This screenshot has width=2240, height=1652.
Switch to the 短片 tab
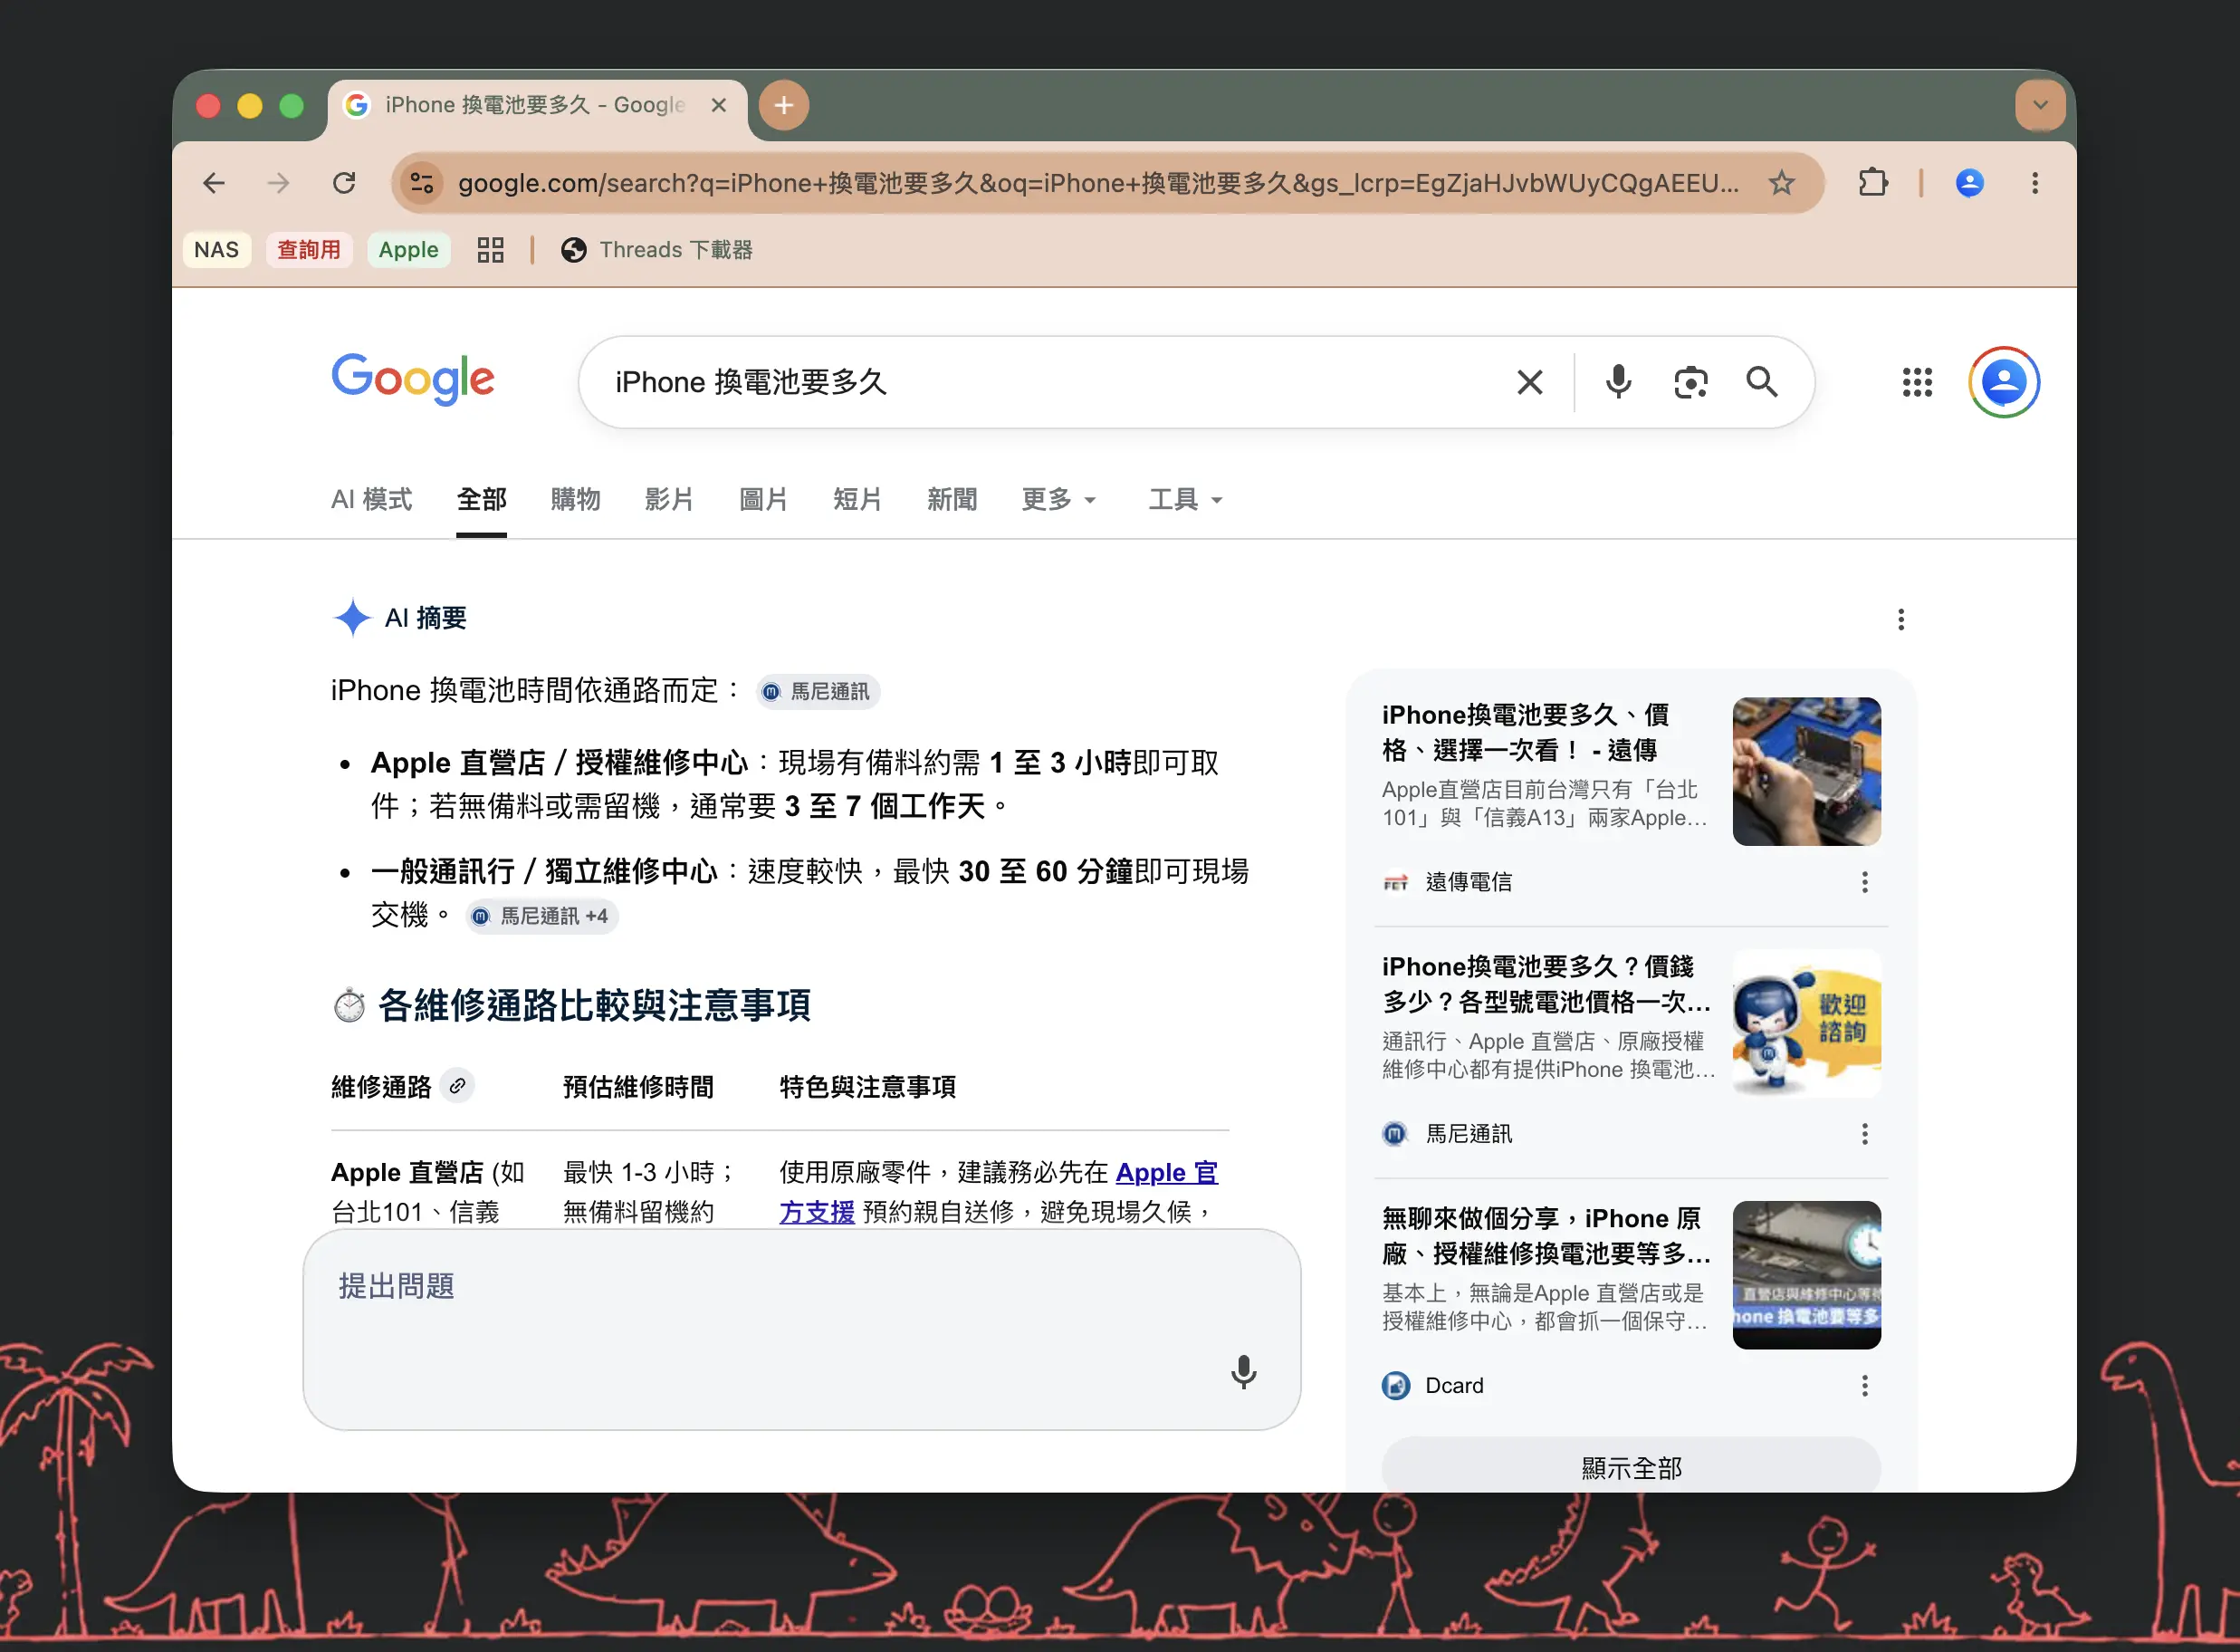tap(857, 499)
